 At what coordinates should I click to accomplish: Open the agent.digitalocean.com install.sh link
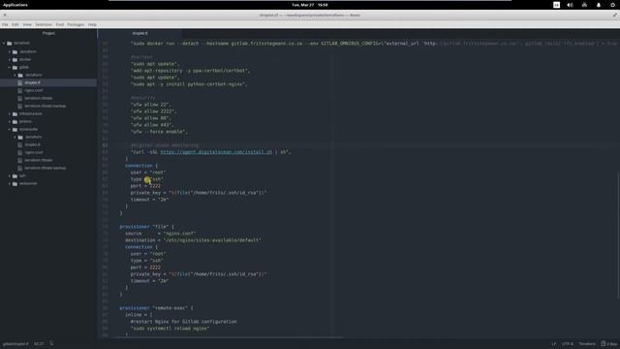(x=216, y=152)
